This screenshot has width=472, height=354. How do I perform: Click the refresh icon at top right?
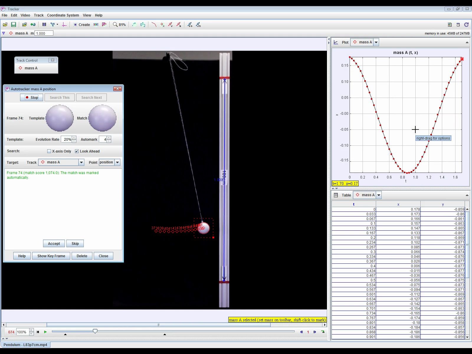click(x=466, y=25)
